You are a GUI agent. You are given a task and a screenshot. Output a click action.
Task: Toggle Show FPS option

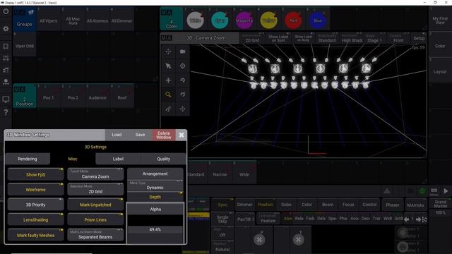36,174
